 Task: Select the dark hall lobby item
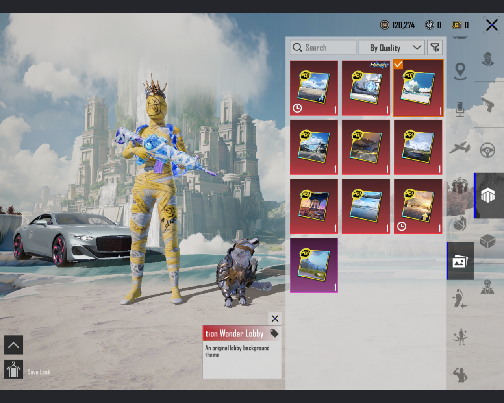click(366, 147)
